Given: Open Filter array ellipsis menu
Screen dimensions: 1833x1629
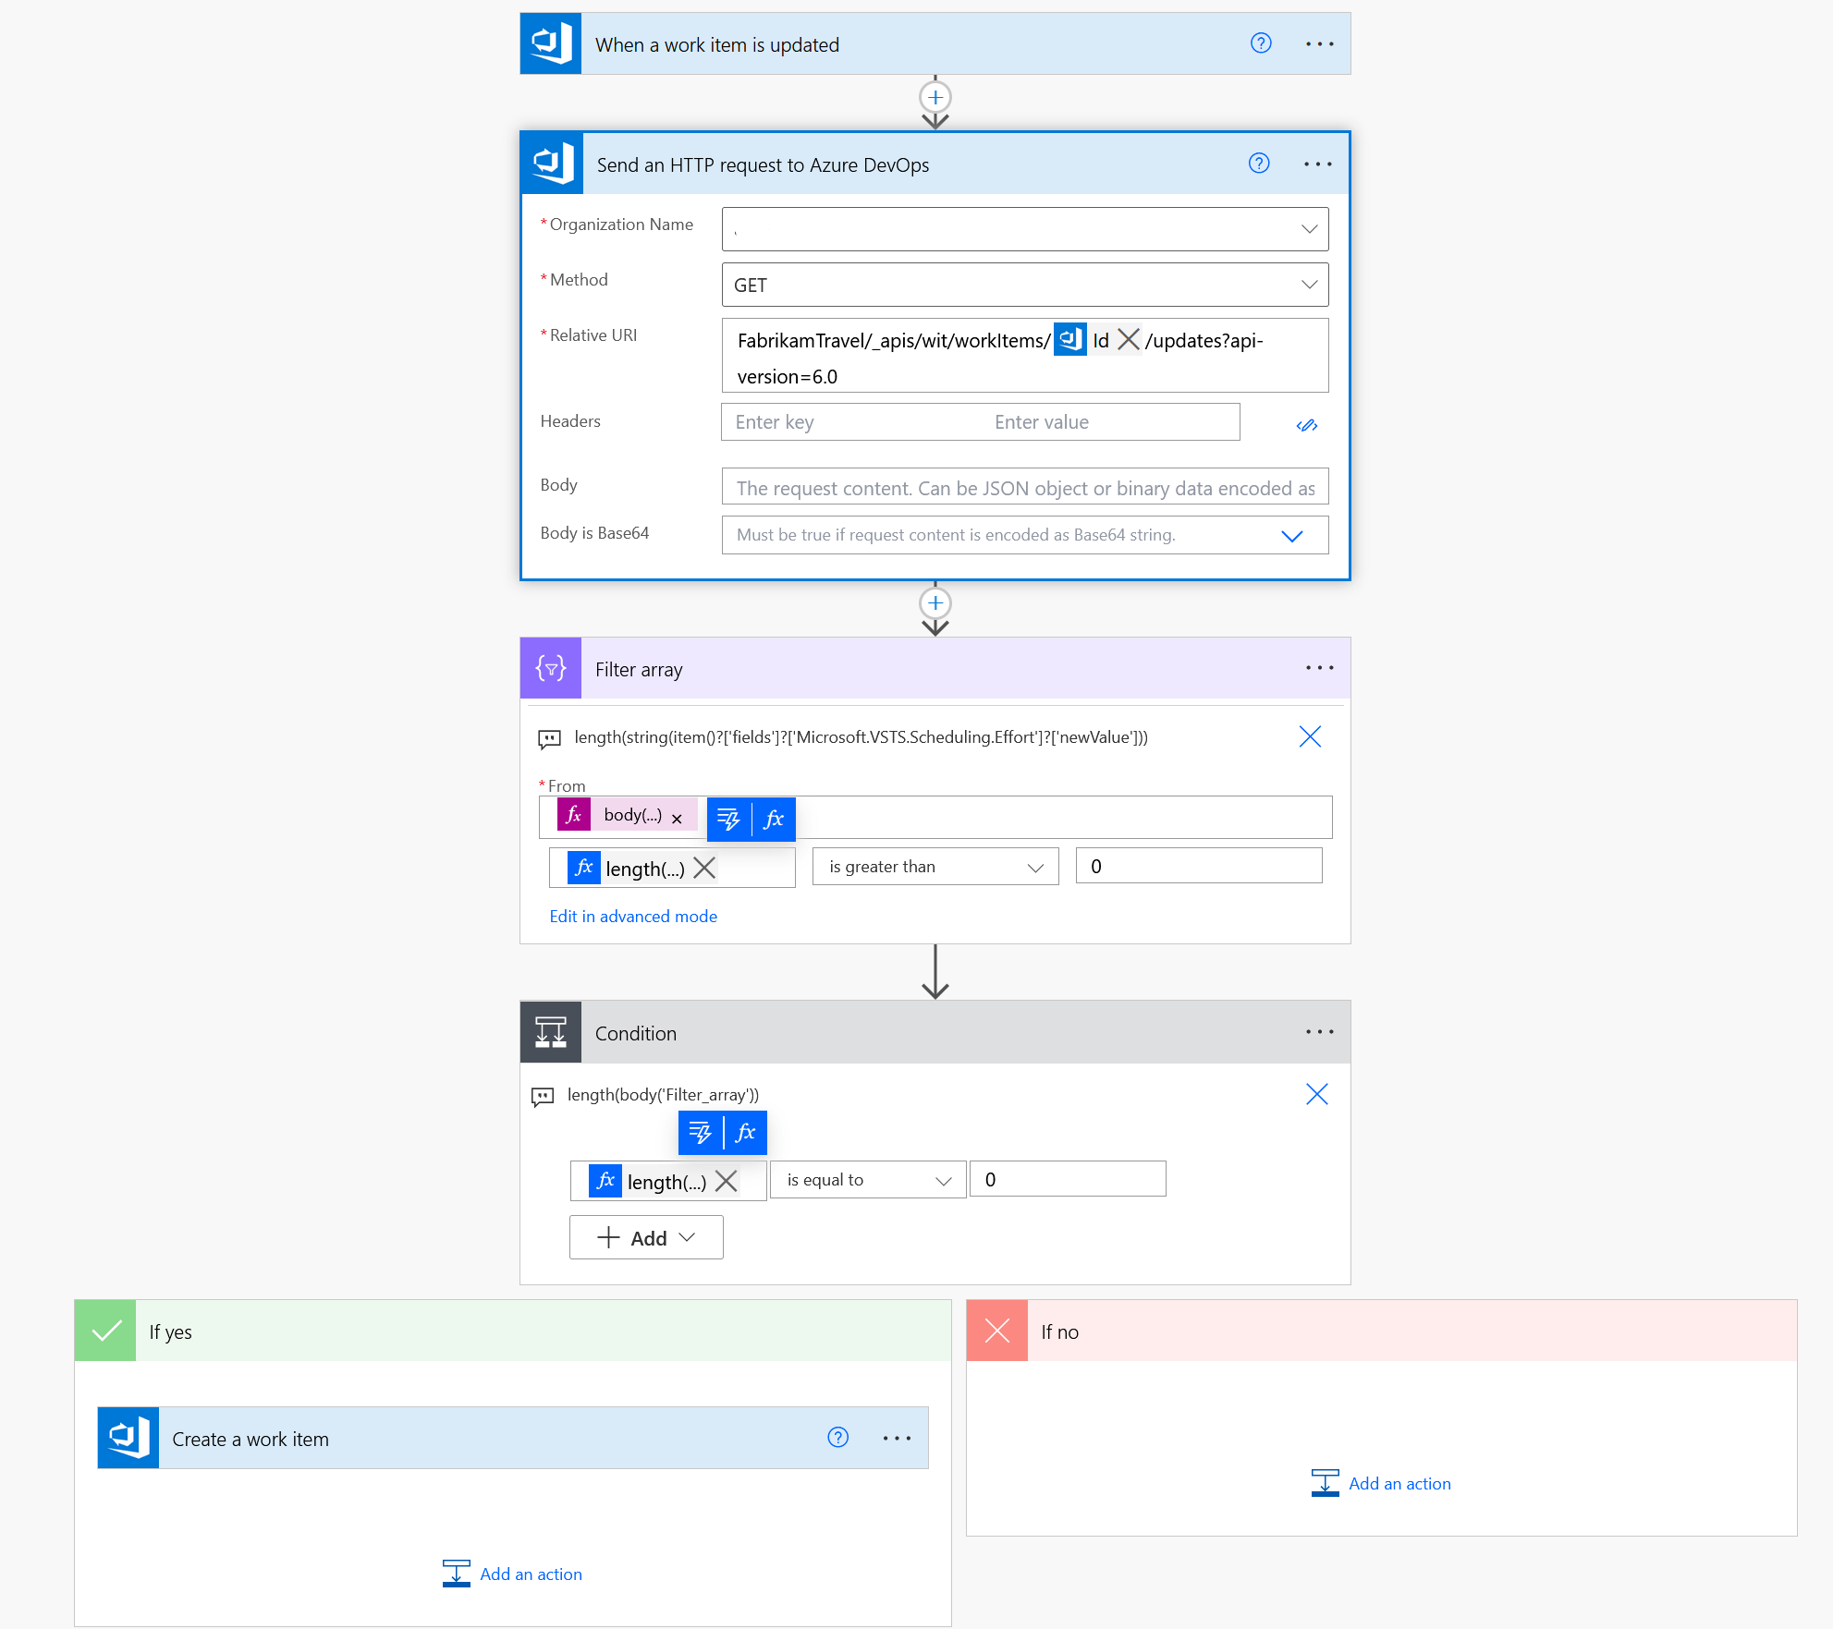Looking at the screenshot, I should (x=1319, y=668).
